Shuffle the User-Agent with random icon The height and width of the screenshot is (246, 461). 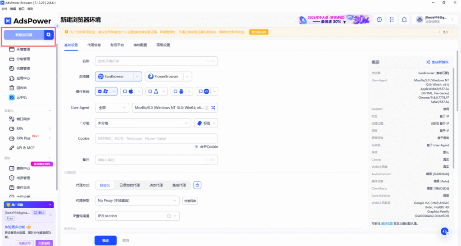213,108
